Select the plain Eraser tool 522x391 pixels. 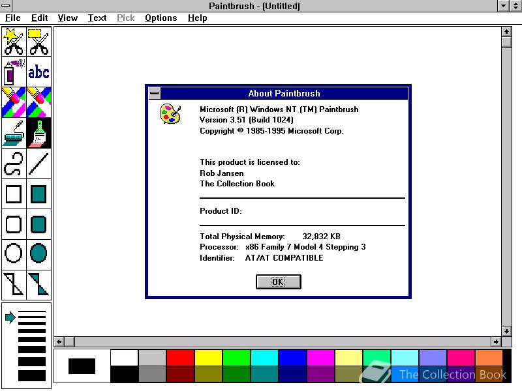(39, 102)
